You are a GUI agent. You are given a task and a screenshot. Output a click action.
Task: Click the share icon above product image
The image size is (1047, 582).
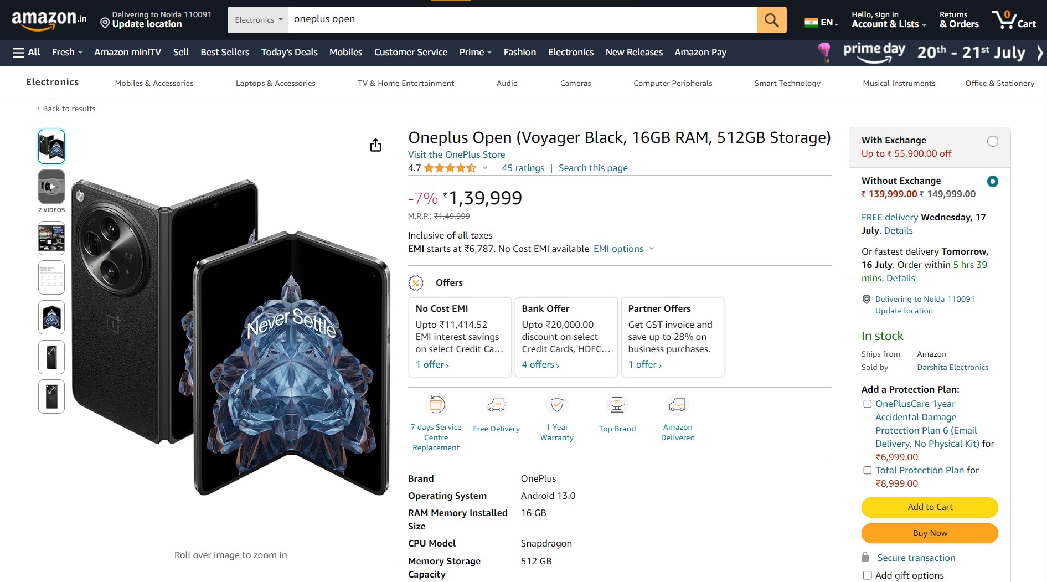pyautogui.click(x=375, y=145)
